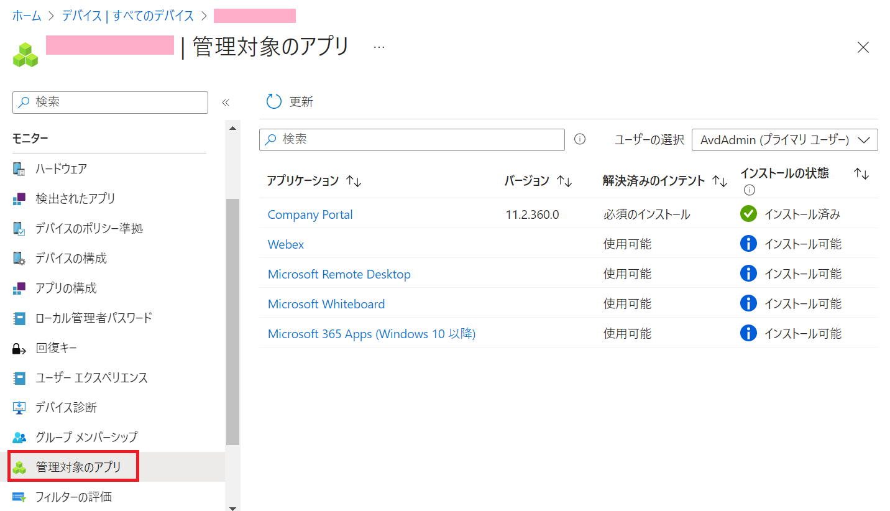Click the sidebar scrollbar up arrow
The image size is (890, 511).
tap(232, 129)
